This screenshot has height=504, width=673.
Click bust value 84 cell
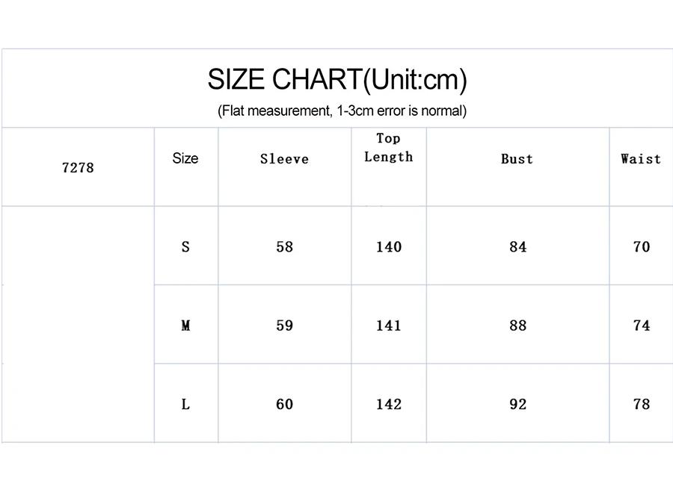(517, 247)
